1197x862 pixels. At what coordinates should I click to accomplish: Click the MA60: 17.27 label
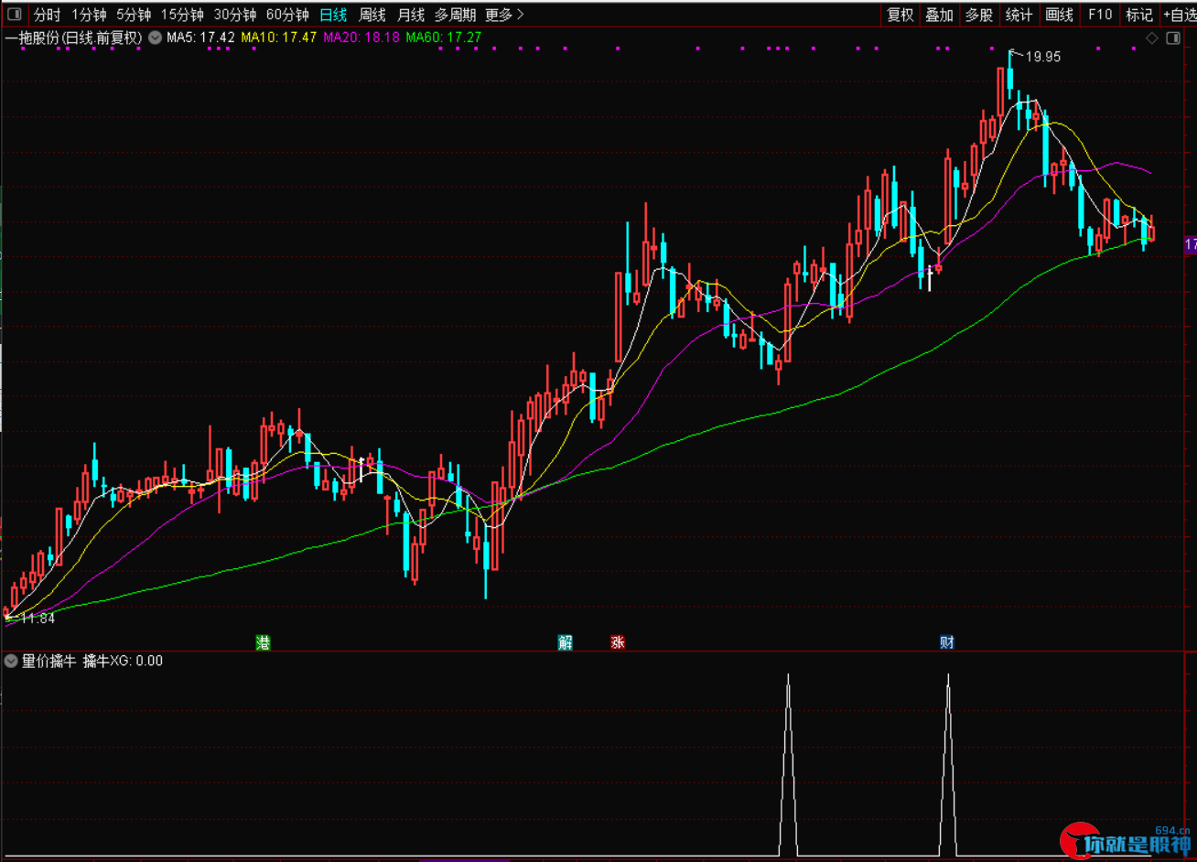coord(443,38)
